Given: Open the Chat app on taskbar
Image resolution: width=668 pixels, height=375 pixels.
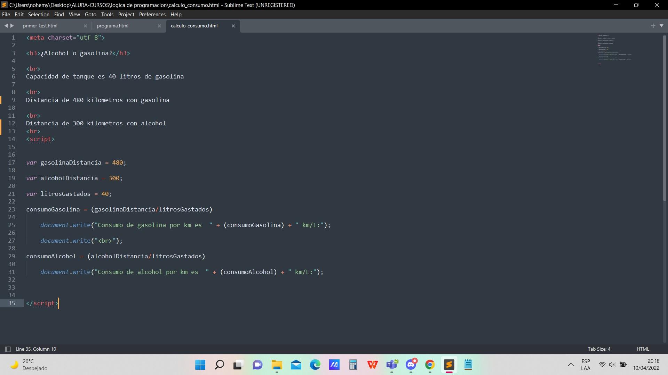Looking at the screenshot, I should pyautogui.click(x=257, y=365).
